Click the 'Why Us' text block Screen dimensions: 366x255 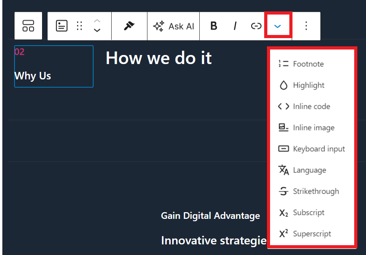pyautogui.click(x=33, y=76)
